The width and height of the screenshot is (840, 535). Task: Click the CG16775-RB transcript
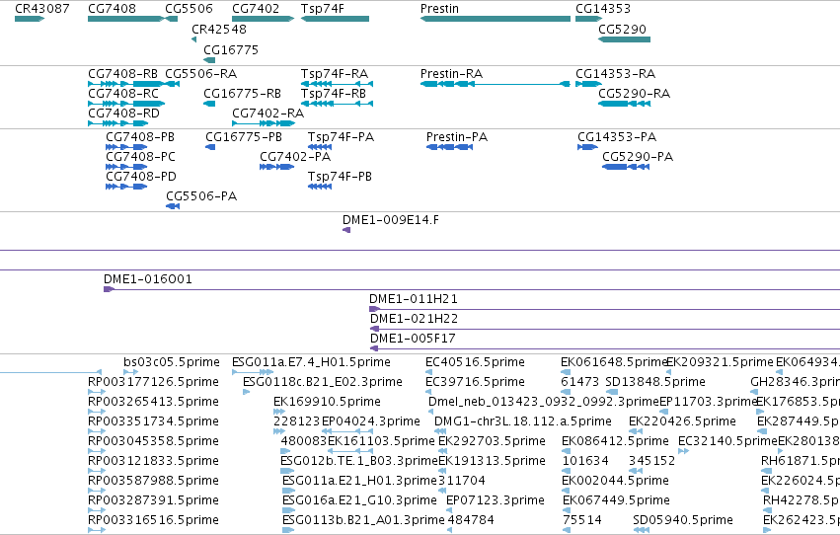(x=209, y=104)
